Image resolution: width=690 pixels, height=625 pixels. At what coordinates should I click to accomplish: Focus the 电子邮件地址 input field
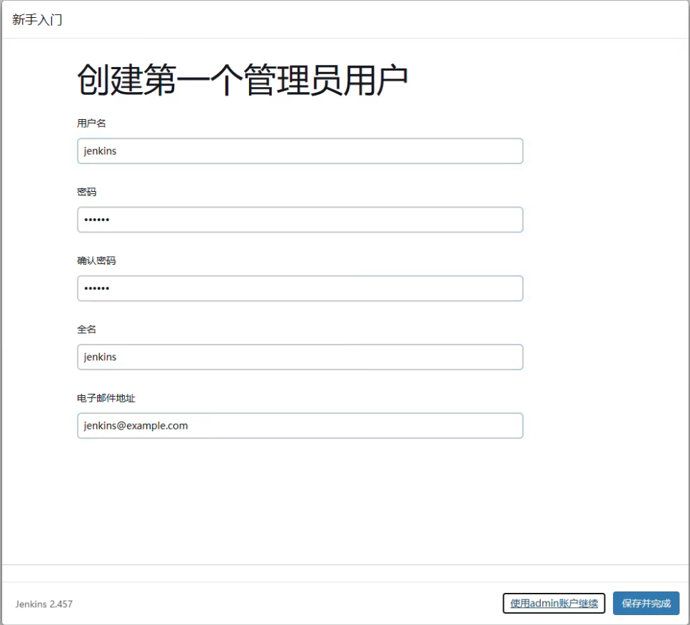click(x=300, y=425)
